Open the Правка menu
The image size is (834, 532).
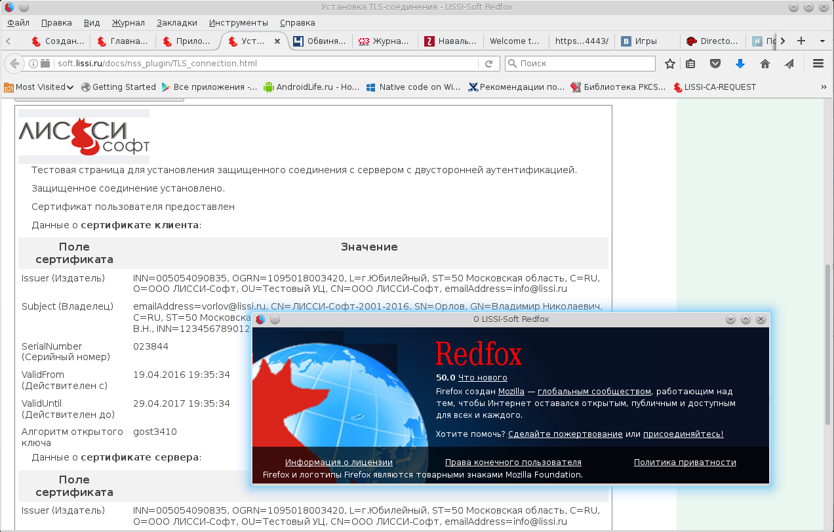[x=56, y=22]
